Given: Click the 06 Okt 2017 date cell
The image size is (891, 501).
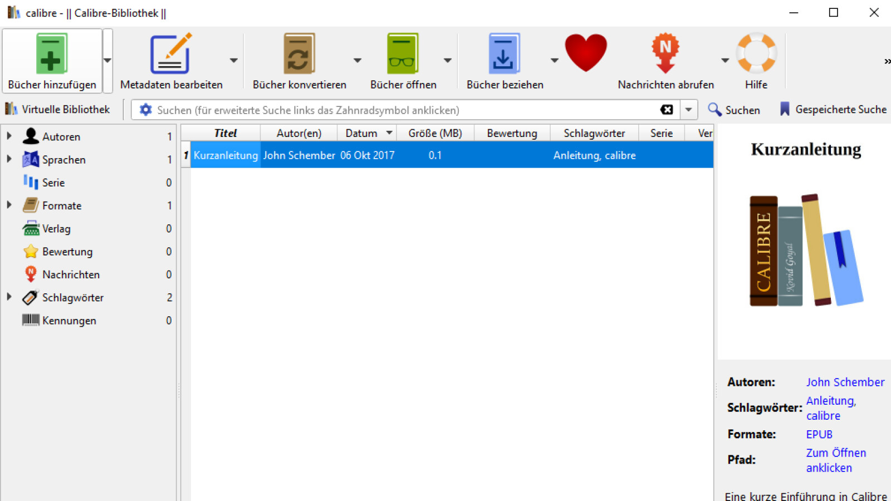Looking at the screenshot, I should pos(367,155).
